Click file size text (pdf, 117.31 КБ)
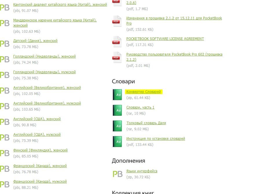This screenshot has width=278, height=194. click(x=140, y=45)
